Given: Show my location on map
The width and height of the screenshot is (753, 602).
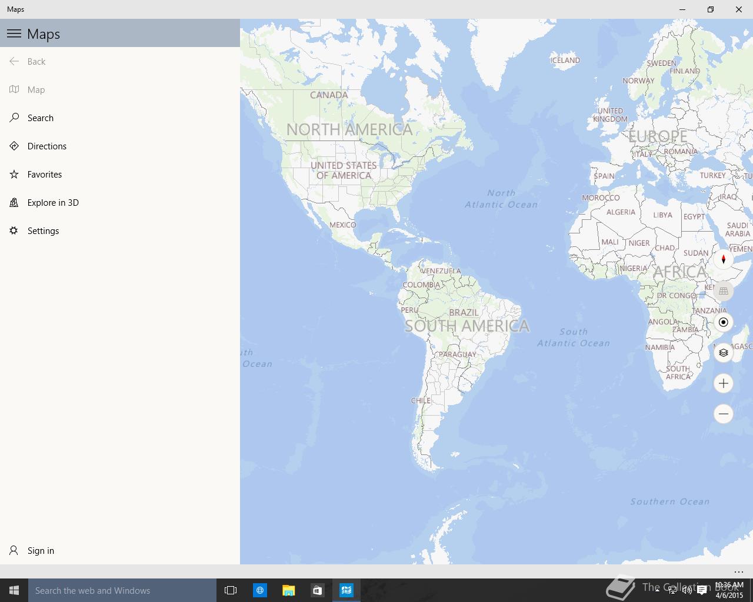Looking at the screenshot, I should (x=724, y=322).
